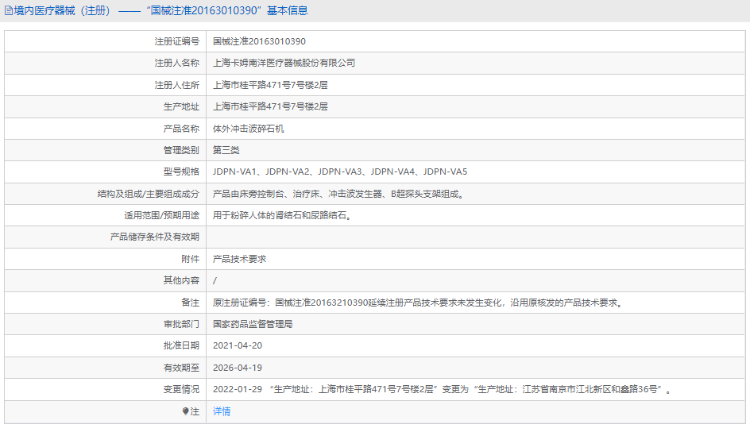750x428 pixels.
Task: Click the 变更情况 label
Action: (x=181, y=389)
